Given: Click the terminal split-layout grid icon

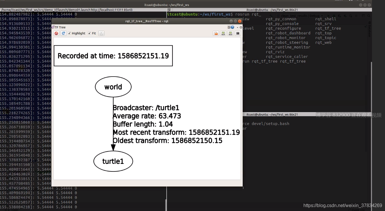Looking at the screenshot, I should 169,10.
